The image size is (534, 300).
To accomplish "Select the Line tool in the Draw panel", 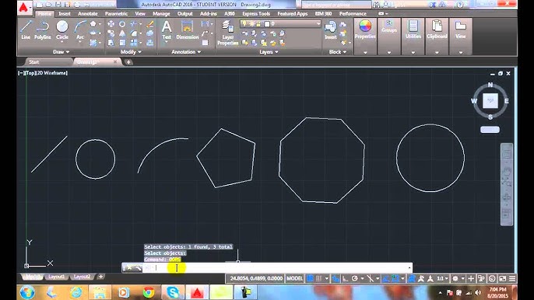I will [x=26, y=30].
